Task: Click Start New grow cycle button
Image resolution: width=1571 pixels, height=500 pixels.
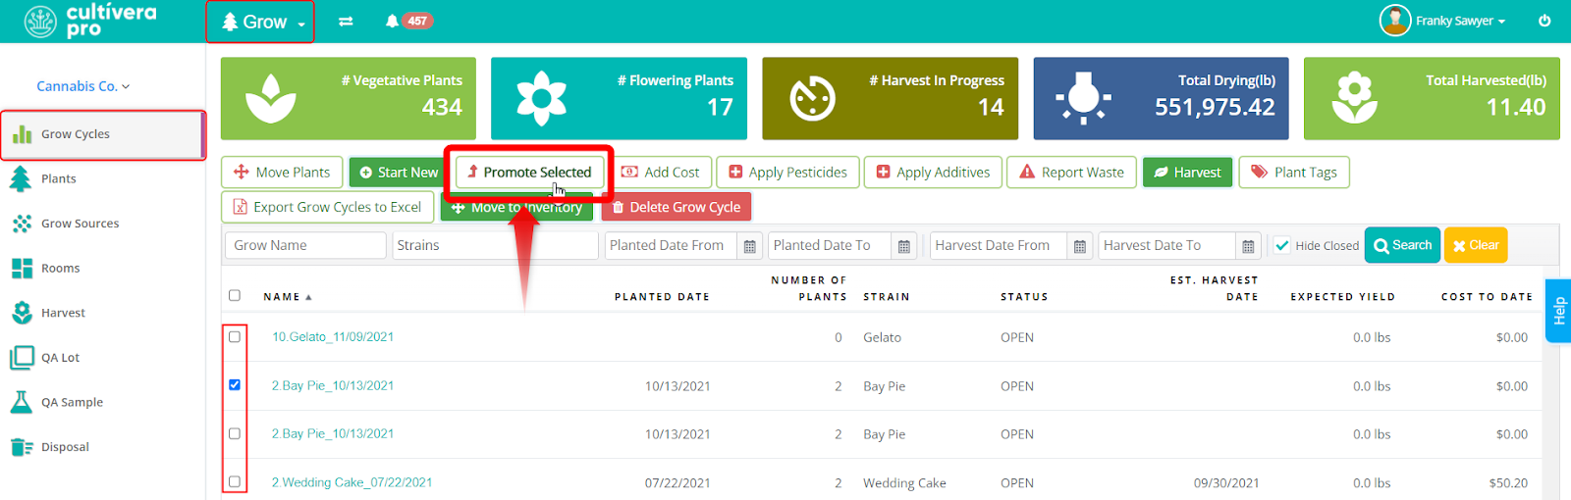Action: click(398, 173)
